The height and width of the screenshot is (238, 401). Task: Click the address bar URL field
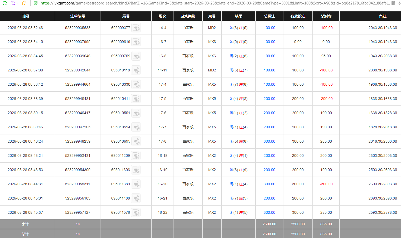211,3
